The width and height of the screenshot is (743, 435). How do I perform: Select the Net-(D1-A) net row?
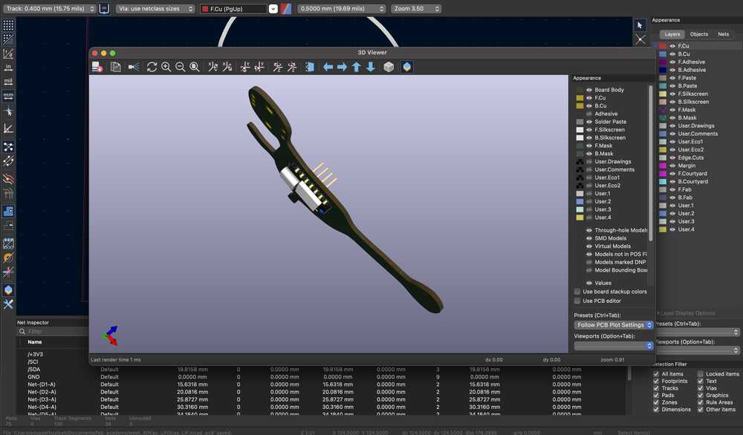322,385
